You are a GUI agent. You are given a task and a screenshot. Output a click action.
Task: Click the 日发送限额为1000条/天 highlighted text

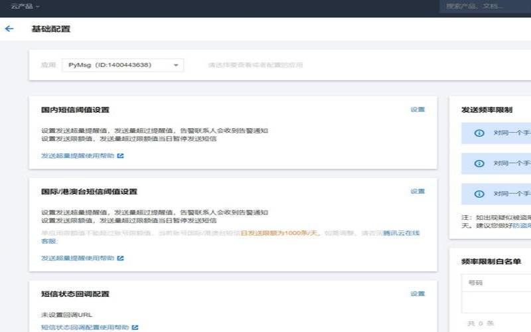(x=279, y=233)
